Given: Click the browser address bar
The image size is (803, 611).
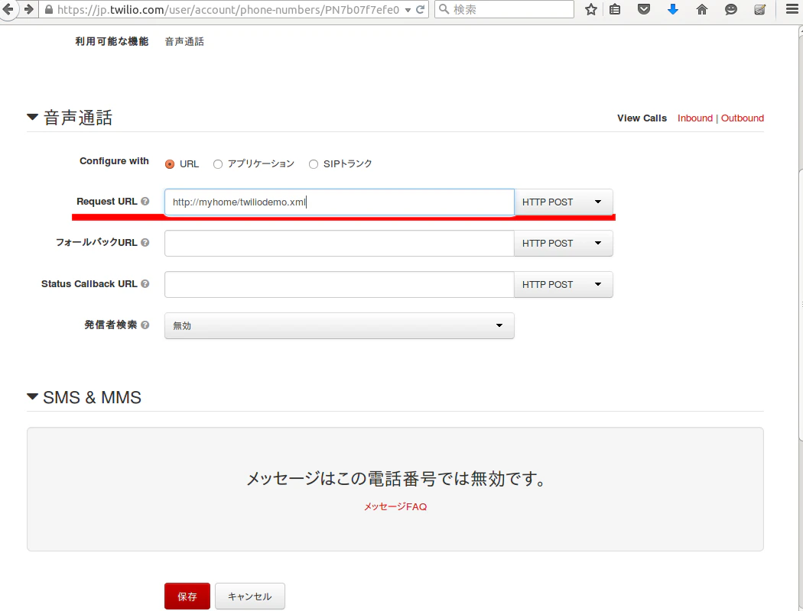Looking at the screenshot, I should 228,10.
